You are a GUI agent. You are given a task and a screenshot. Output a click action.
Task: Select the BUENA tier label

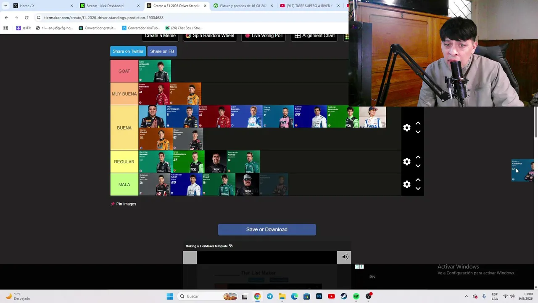coord(124,128)
